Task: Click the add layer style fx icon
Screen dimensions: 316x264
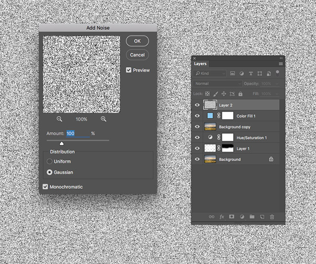Action: click(x=222, y=217)
